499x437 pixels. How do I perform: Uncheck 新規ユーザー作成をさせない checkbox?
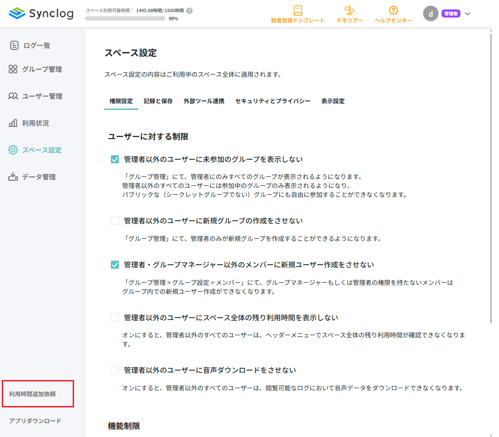coord(115,265)
